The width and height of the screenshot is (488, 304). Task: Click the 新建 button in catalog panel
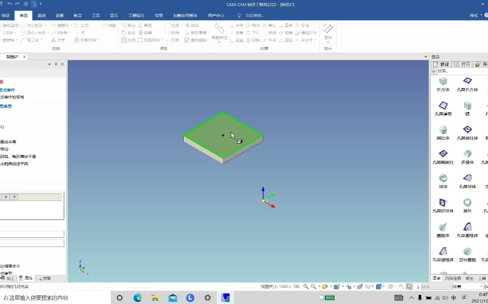(441, 64)
